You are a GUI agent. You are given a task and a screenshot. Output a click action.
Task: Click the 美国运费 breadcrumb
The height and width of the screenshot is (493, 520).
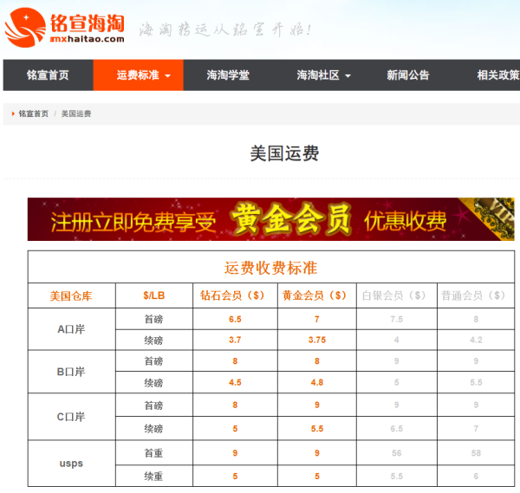(x=76, y=114)
